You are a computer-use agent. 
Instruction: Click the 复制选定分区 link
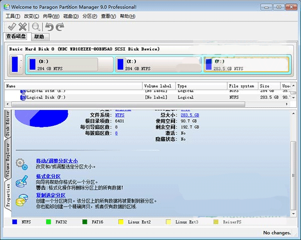pyautogui.click(x=51, y=195)
